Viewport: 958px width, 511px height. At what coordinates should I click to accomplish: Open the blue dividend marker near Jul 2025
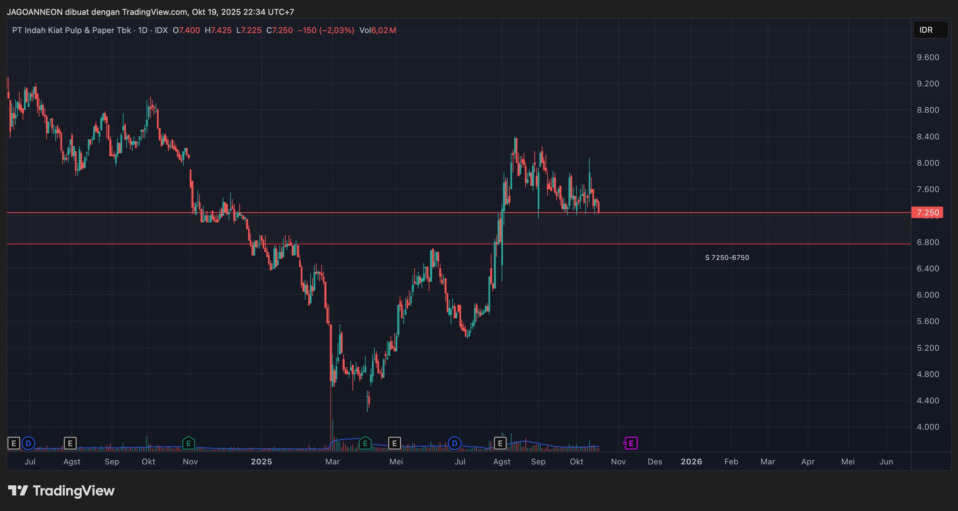point(454,443)
